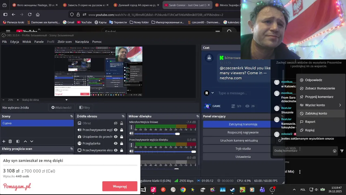Select Zablokuj konto from context menu
This screenshot has height=195, width=346.
tap(321, 113)
